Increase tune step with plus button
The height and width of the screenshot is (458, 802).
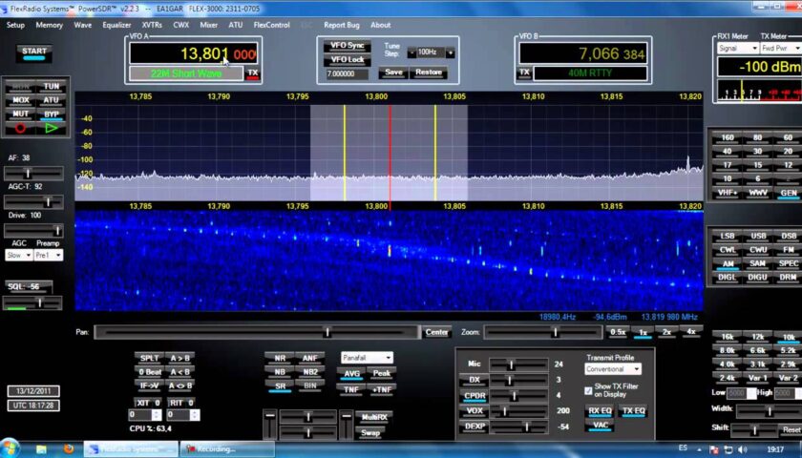tap(450, 52)
